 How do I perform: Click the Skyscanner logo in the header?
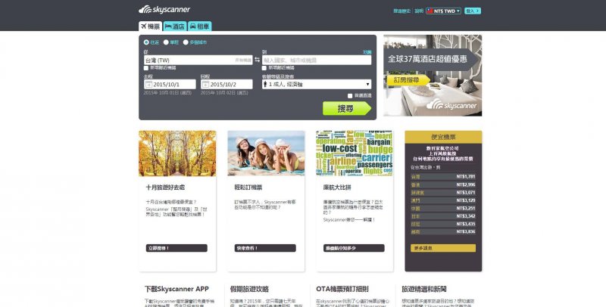[164, 10]
